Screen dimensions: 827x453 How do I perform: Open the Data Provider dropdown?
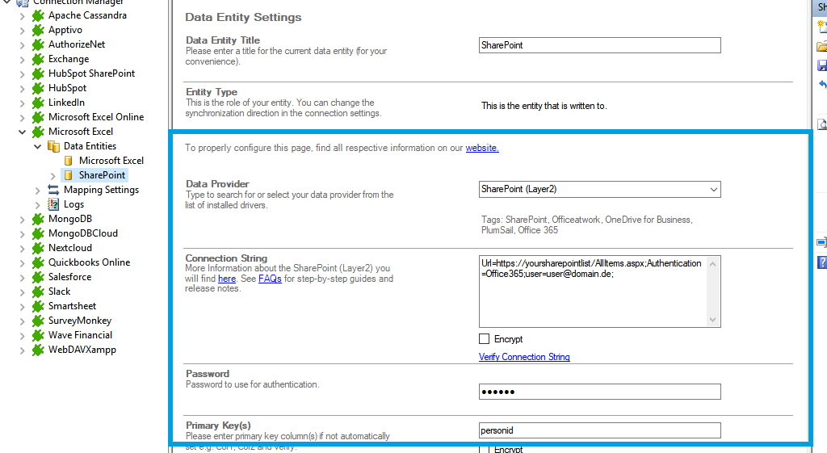[713, 189]
